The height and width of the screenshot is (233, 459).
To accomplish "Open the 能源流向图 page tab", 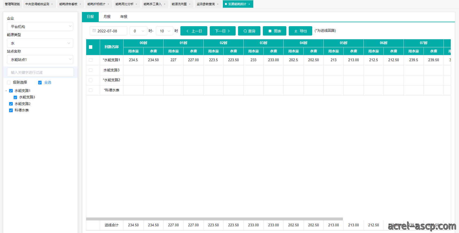I will tap(179, 4).
